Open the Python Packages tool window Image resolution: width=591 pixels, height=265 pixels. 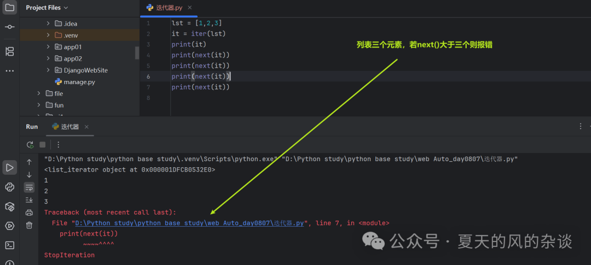pyautogui.click(x=10, y=207)
